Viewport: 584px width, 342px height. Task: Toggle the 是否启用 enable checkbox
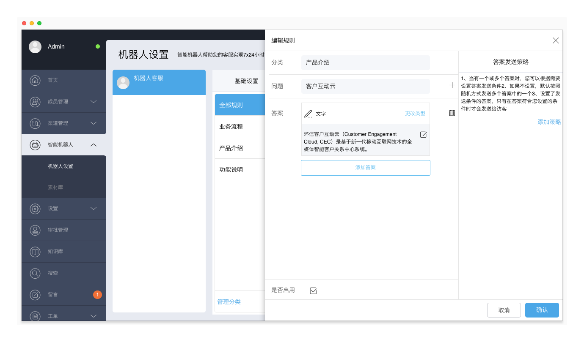coord(313,290)
